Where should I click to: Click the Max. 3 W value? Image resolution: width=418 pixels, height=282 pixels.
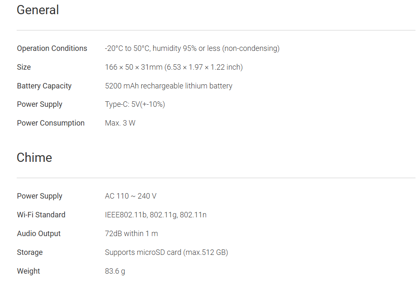click(x=120, y=123)
